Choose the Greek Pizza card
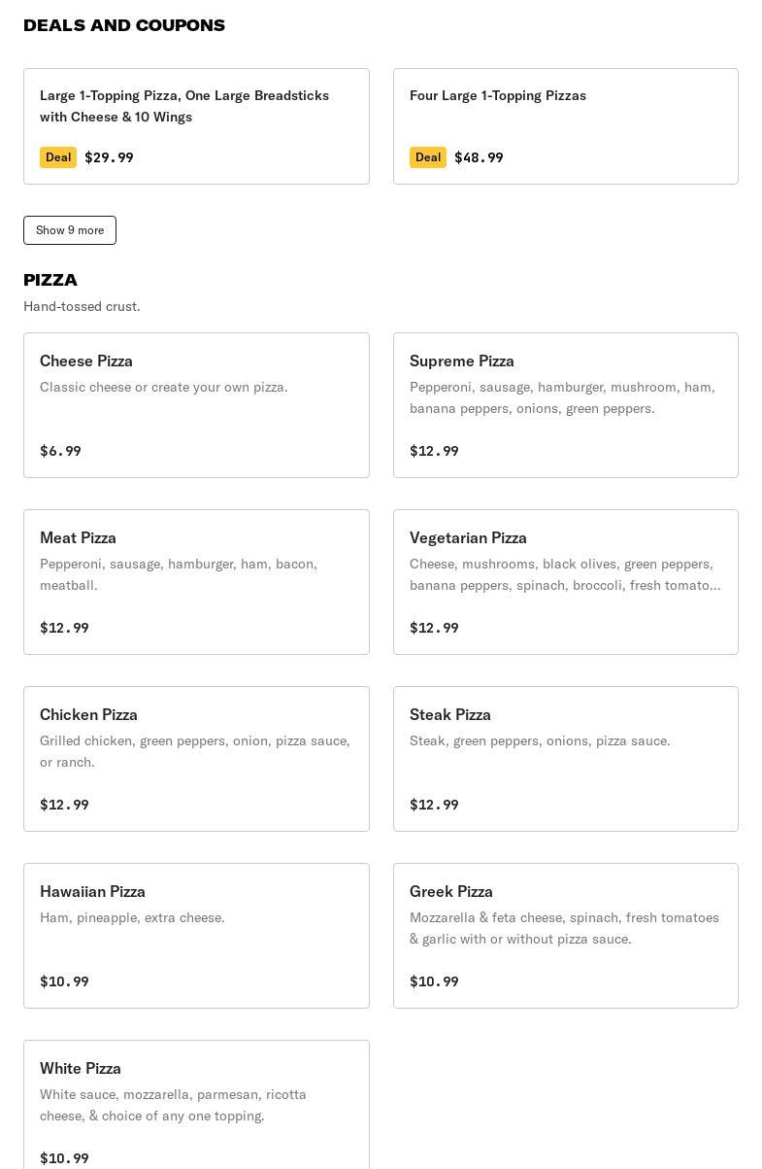 point(566,936)
